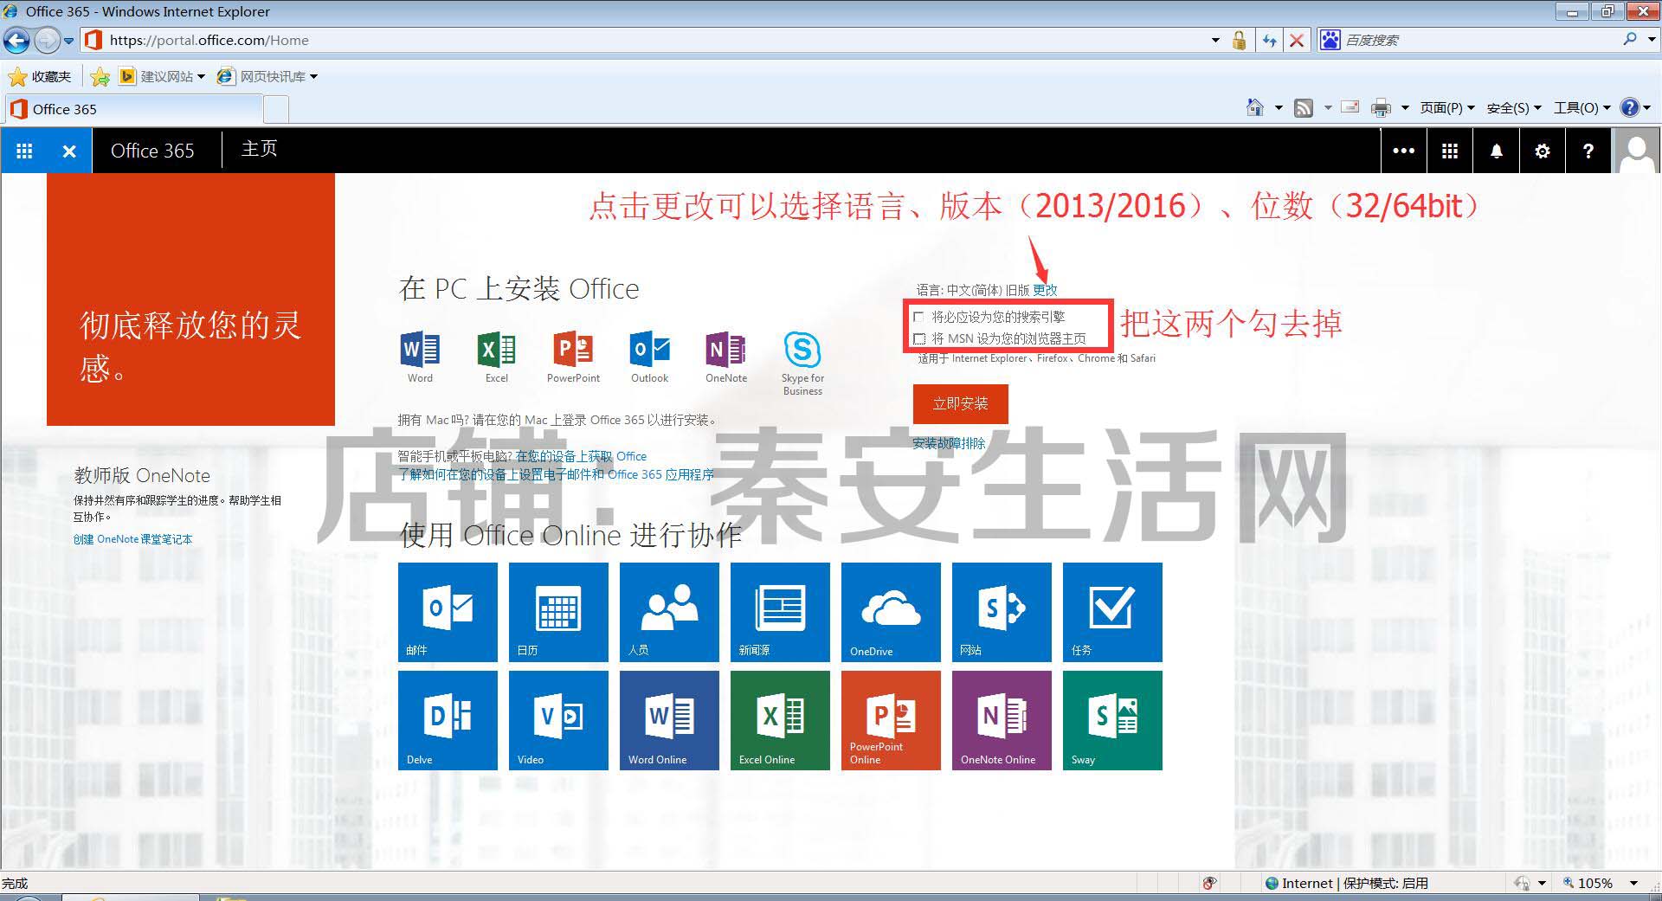The width and height of the screenshot is (1662, 901).
Task: Launch the Delve tile
Action: coord(448,720)
